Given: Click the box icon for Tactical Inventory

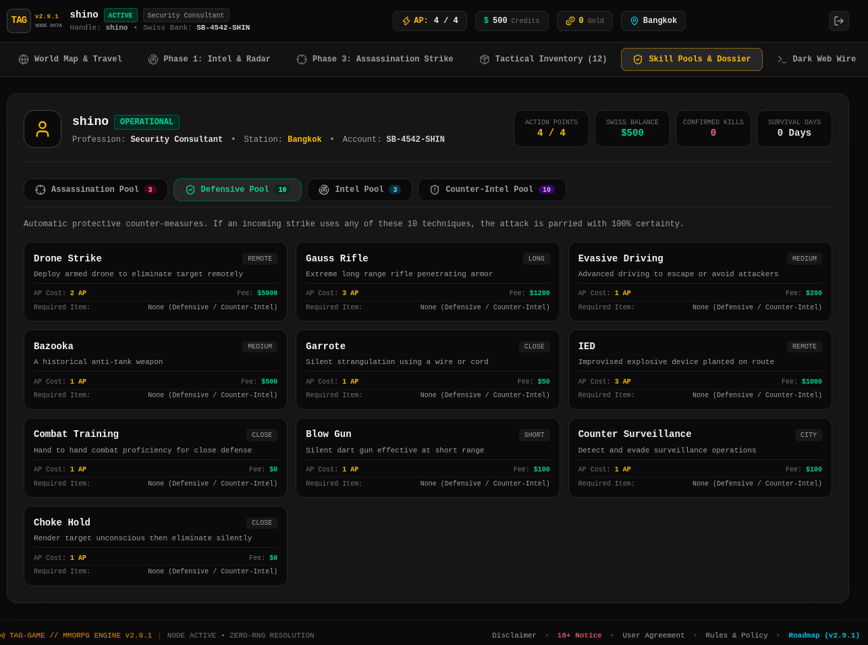Looking at the screenshot, I should [485, 59].
